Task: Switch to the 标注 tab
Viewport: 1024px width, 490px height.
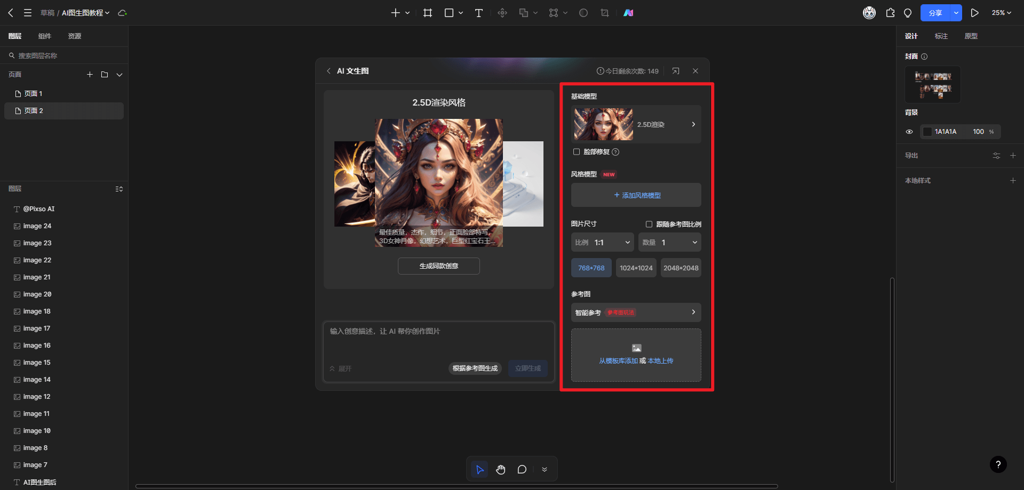Action: click(x=941, y=36)
